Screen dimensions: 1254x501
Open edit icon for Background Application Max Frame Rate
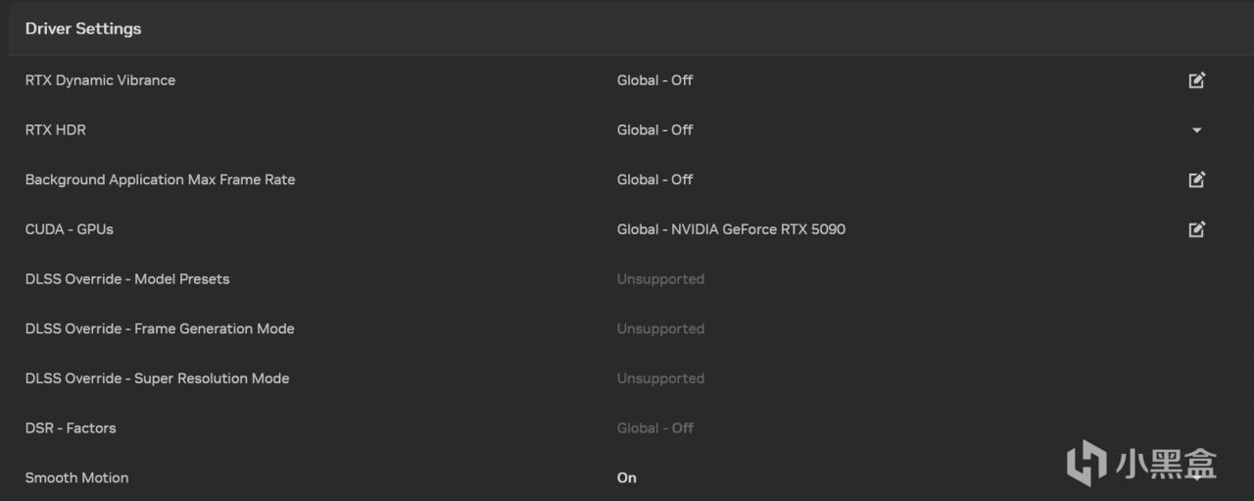pyautogui.click(x=1196, y=179)
